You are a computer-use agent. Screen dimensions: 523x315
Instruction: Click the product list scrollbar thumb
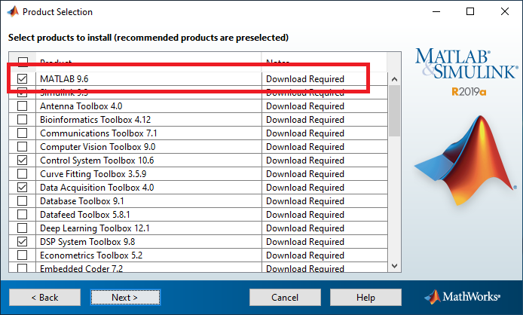pos(395,111)
